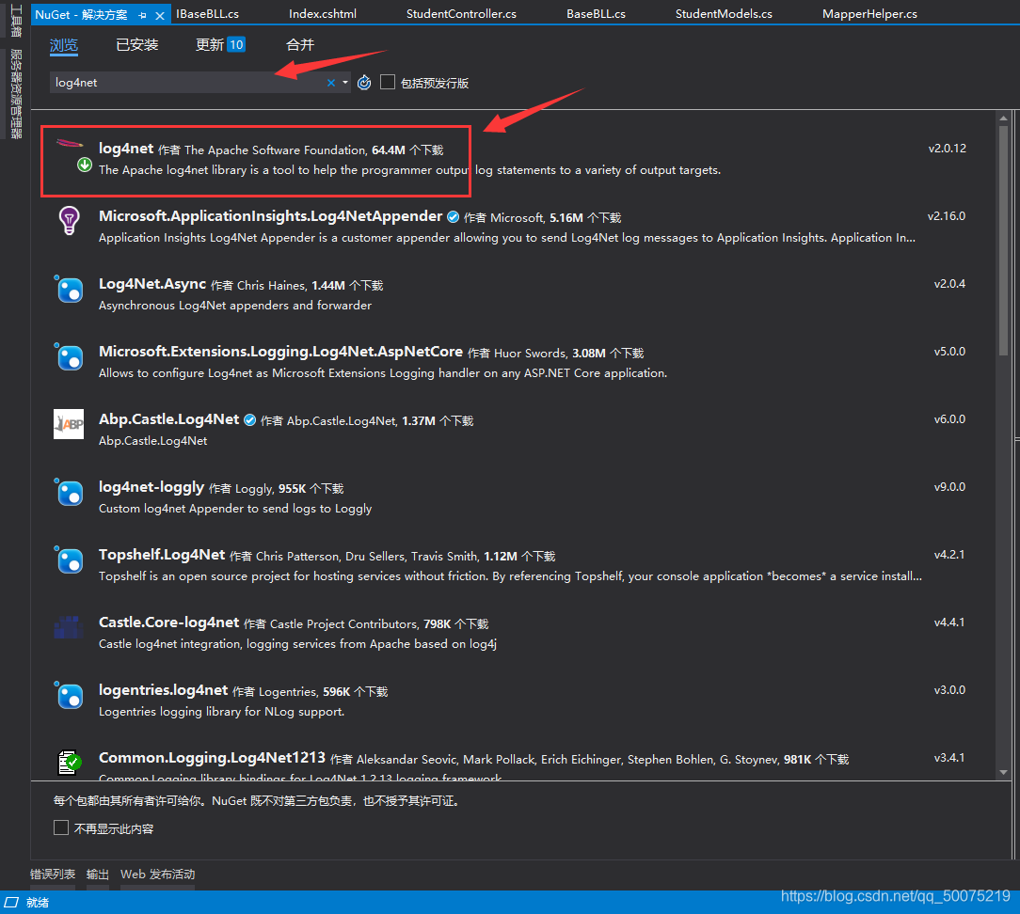Select the Microsoft.ApplicationInsights.Log4NetAppender package title
The height and width of the screenshot is (914, 1020).
(271, 216)
